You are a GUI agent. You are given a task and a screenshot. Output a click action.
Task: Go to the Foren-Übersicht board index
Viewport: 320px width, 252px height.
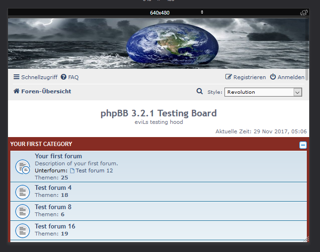tap(46, 91)
